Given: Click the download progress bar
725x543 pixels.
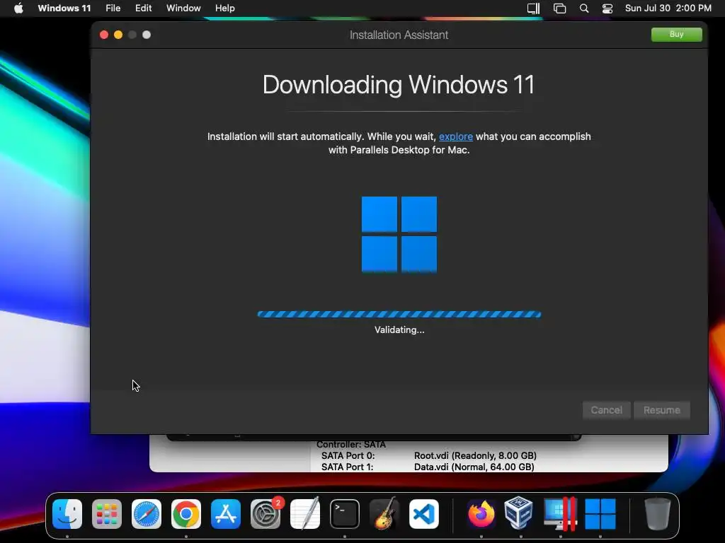Looking at the screenshot, I should [x=399, y=315].
